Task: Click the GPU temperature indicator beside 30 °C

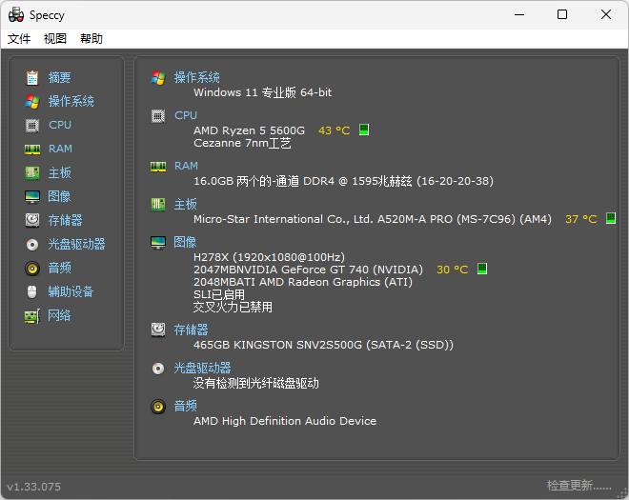Action: click(482, 269)
